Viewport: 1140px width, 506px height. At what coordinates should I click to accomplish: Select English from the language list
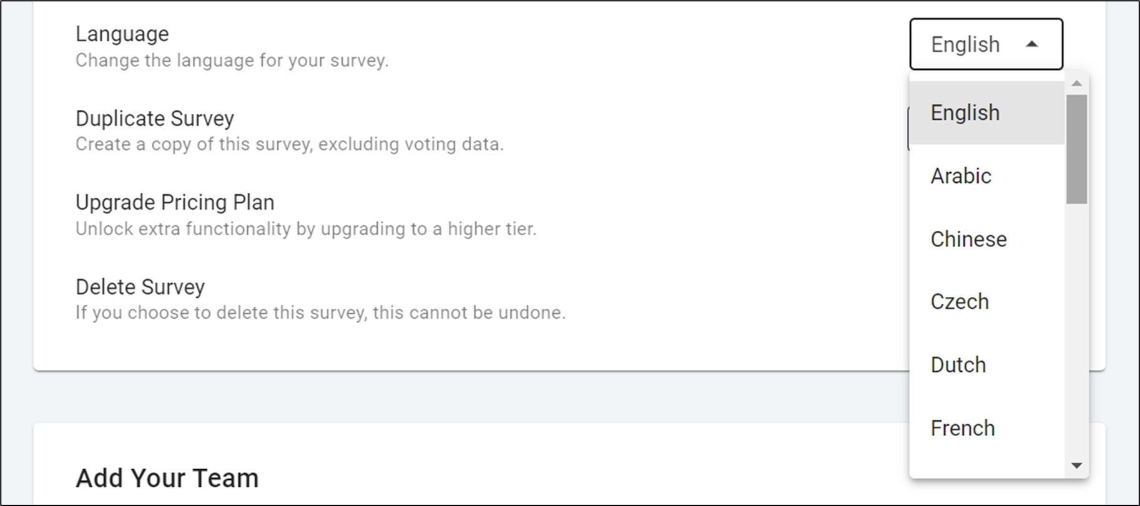[x=965, y=113]
